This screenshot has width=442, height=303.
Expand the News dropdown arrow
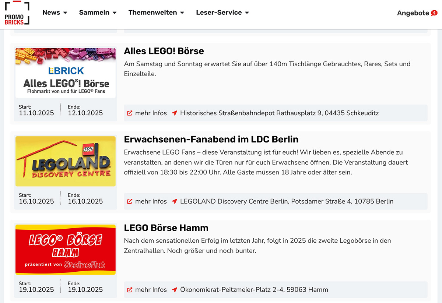coord(65,13)
